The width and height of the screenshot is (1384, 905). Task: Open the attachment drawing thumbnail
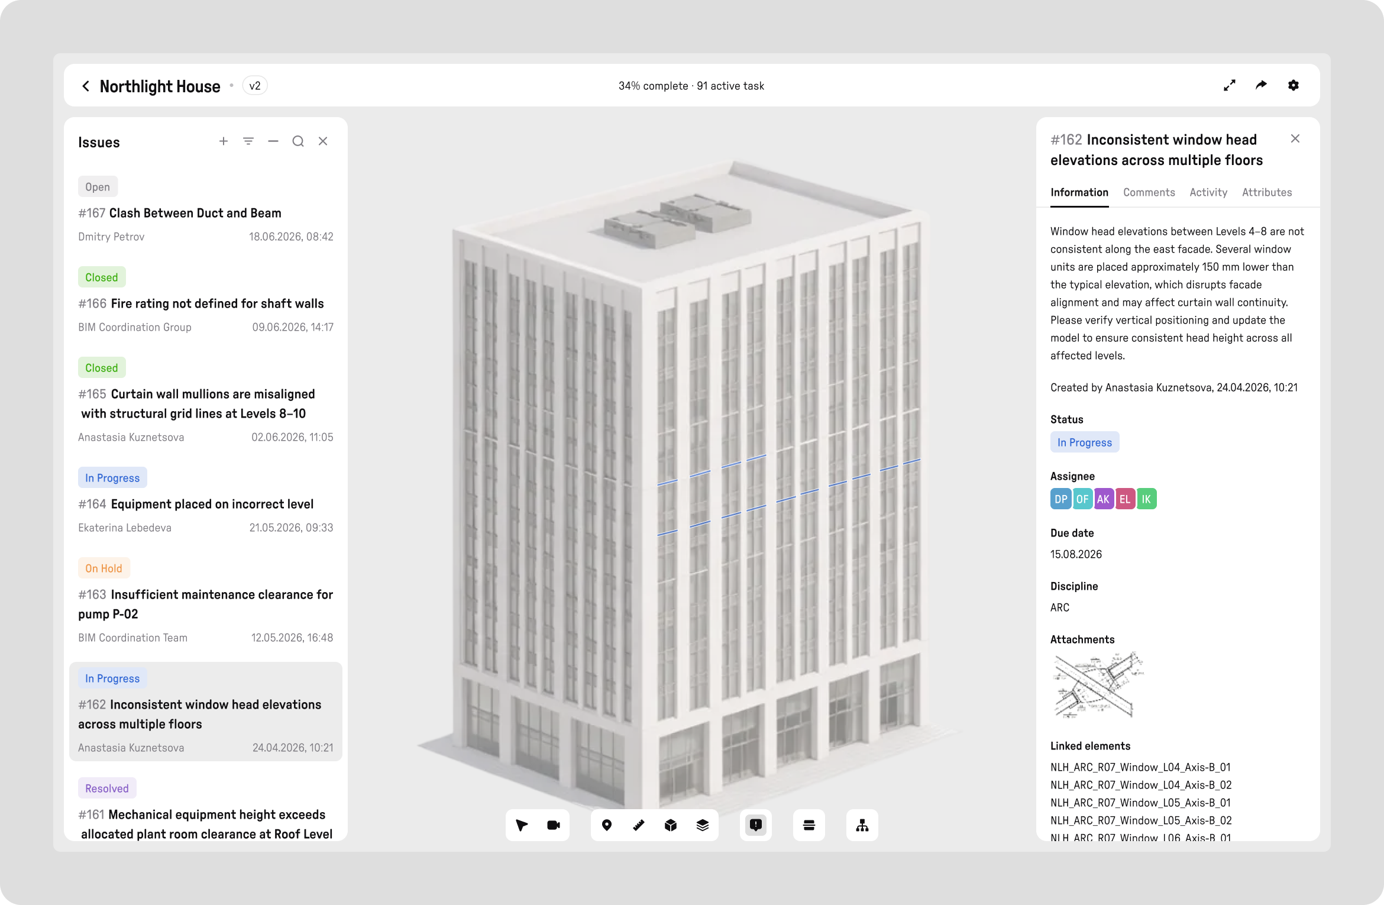pos(1098,685)
